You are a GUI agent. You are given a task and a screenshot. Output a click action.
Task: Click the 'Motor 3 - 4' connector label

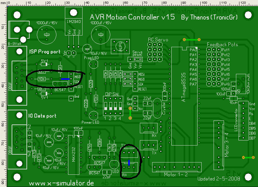click(226, 145)
